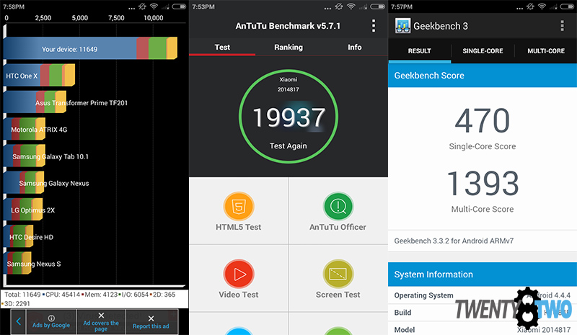This screenshot has height=335, width=577.
Task: Tap 'Geekbench 3.3.2 for Android ARMv7' text
Action: tap(454, 241)
